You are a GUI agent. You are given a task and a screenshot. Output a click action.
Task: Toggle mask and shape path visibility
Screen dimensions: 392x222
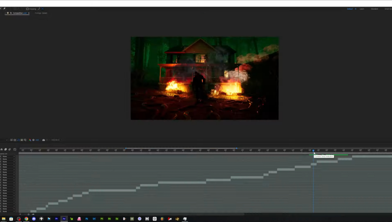tap(18, 140)
